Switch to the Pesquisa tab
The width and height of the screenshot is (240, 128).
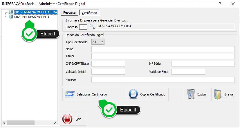pyautogui.click(x=70, y=13)
